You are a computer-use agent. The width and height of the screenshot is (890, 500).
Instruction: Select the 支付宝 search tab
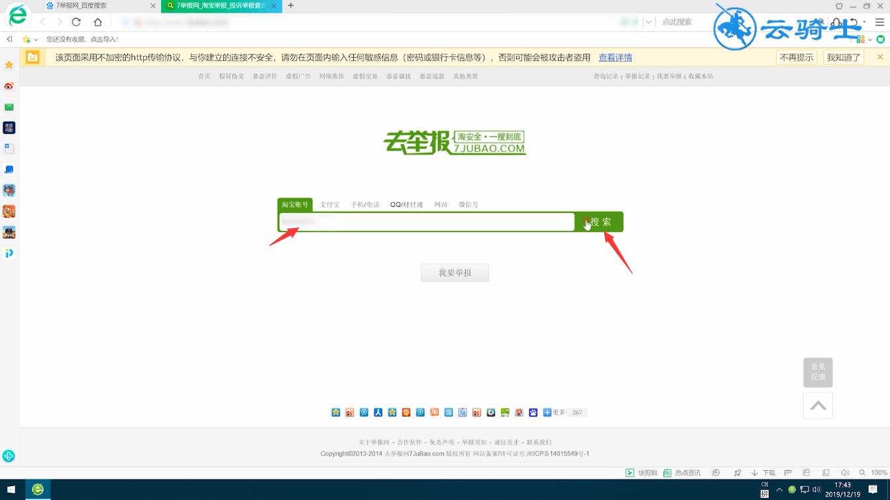[x=329, y=205]
